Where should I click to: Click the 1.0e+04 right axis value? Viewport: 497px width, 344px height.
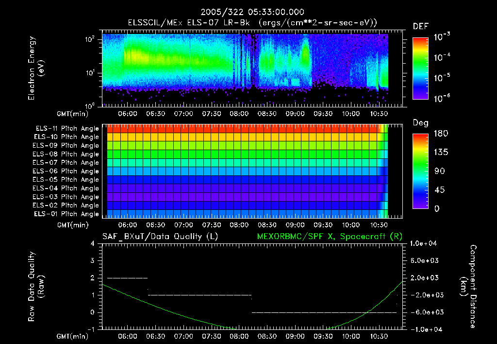(x=423, y=243)
